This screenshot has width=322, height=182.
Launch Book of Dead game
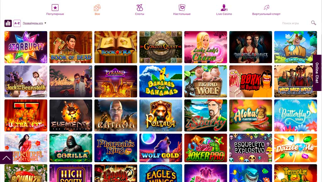pos(71,47)
